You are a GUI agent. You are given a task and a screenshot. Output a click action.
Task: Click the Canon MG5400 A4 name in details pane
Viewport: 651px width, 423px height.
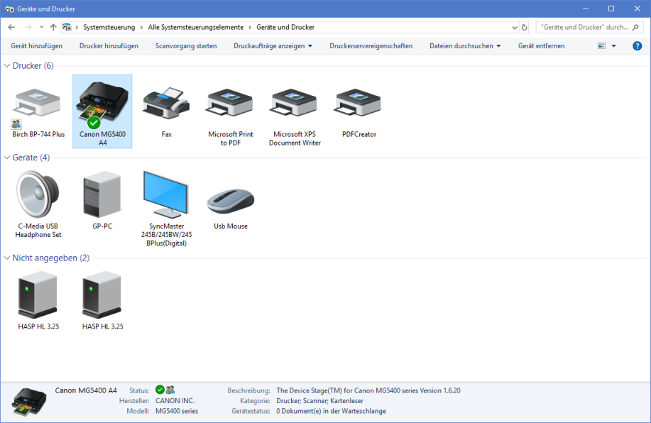pos(86,390)
